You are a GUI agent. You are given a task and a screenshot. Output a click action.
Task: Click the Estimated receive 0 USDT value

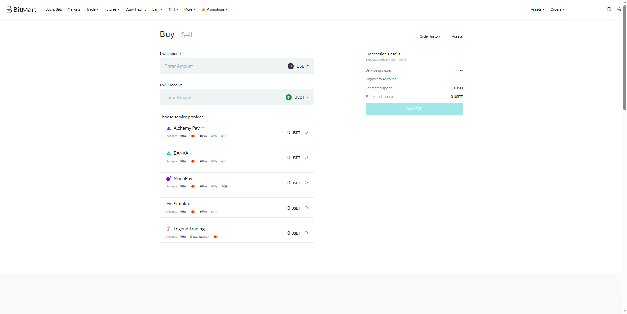457,97
